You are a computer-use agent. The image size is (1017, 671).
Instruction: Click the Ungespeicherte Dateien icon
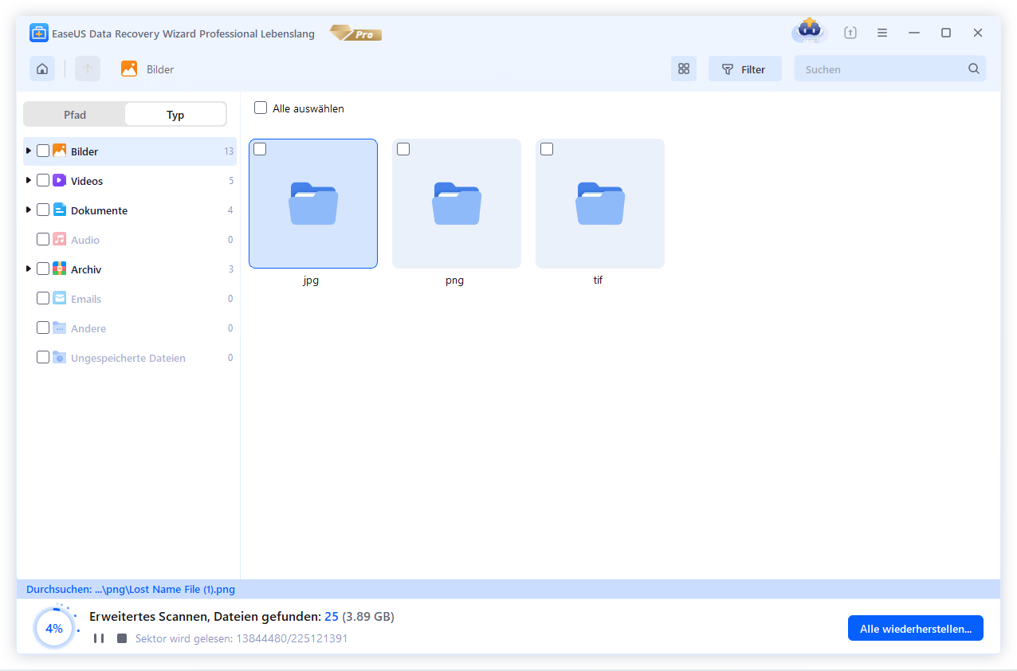click(60, 358)
